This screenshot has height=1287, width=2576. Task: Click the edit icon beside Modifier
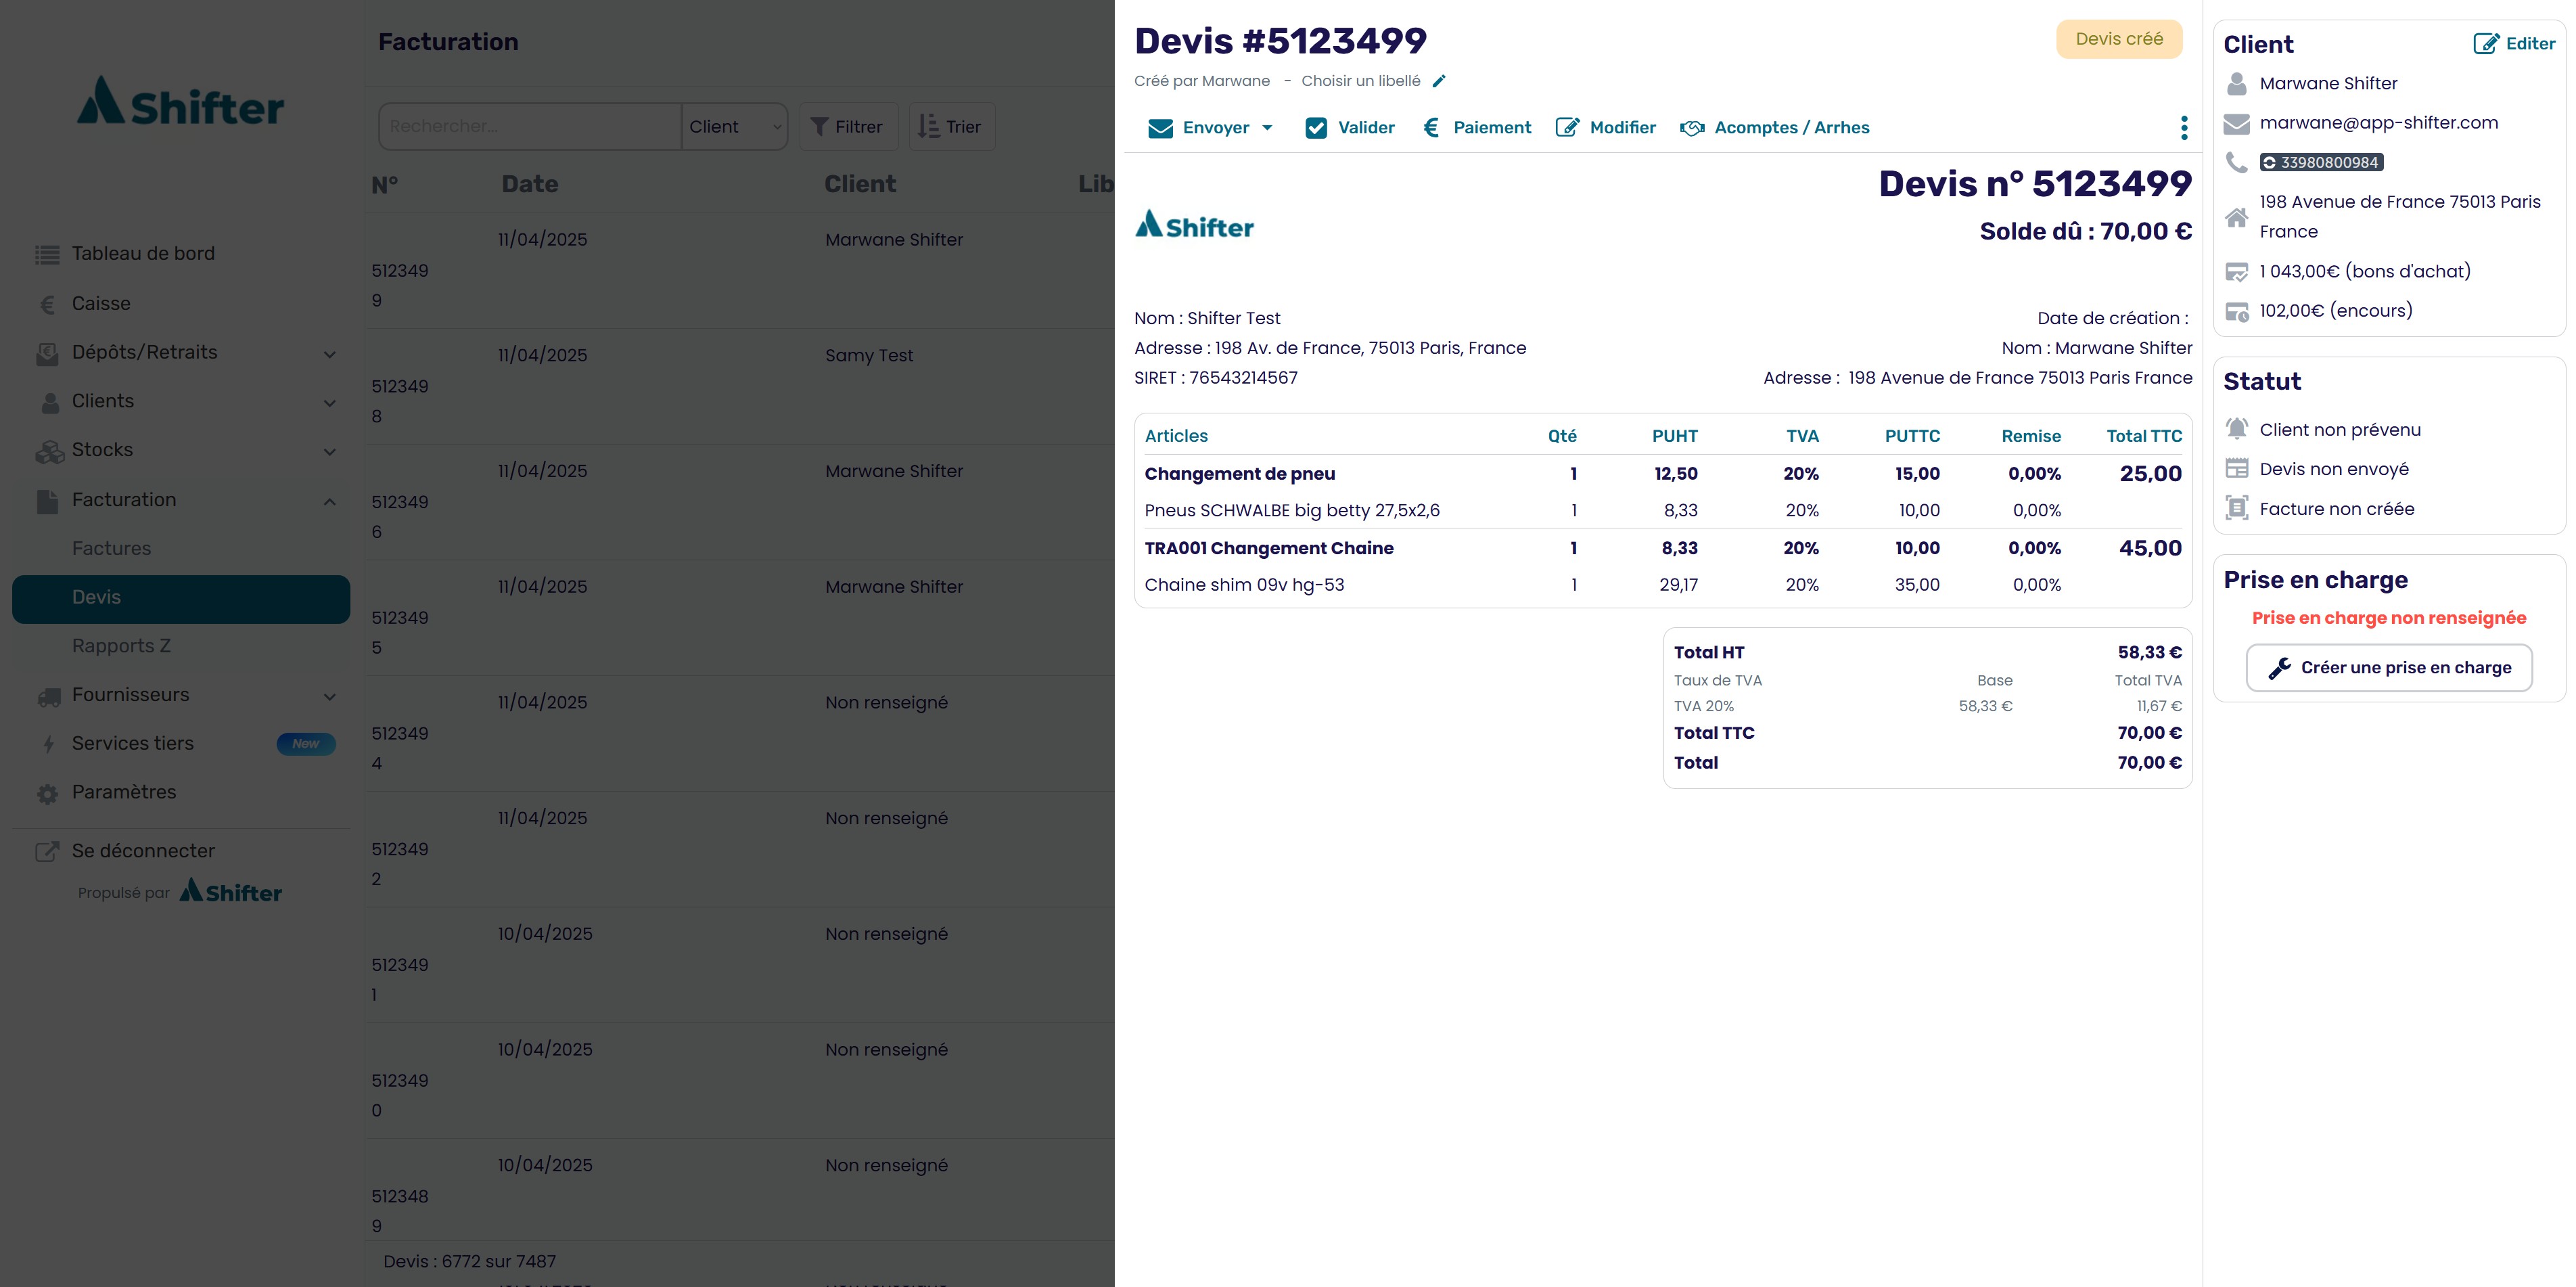point(1567,128)
